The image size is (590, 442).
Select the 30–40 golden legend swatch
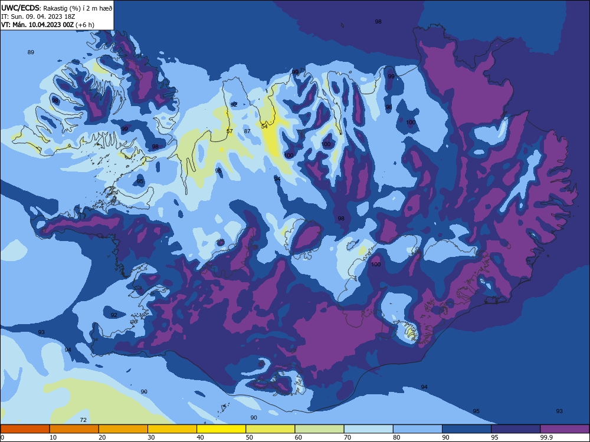(172, 429)
